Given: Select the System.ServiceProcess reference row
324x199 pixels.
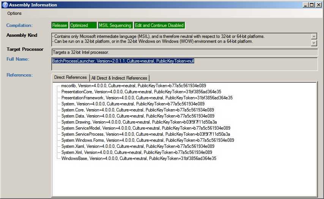Looking at the screenshot, I should [x=146, y=134].
